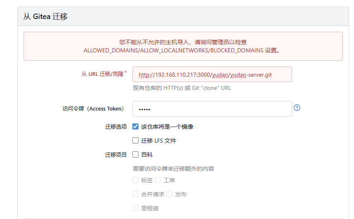Tick the disabled 里程碑 checkbox
Image resolution: width=354 pixels, height=219 pixels.
136,208
